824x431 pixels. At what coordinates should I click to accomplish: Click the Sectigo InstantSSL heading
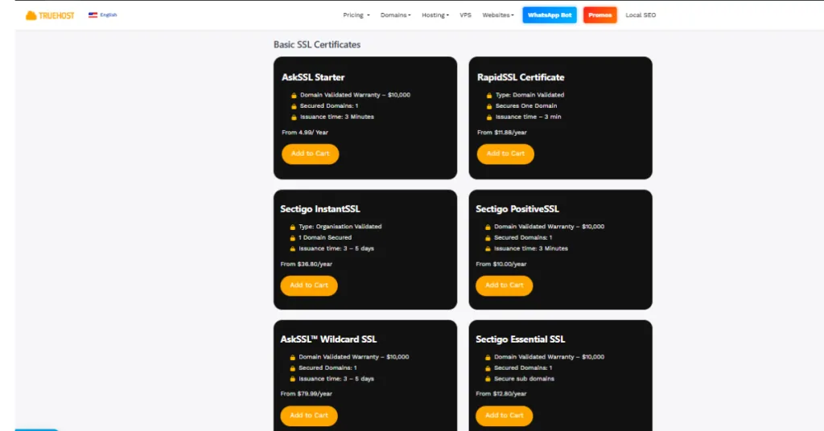(x=320, y=209)
